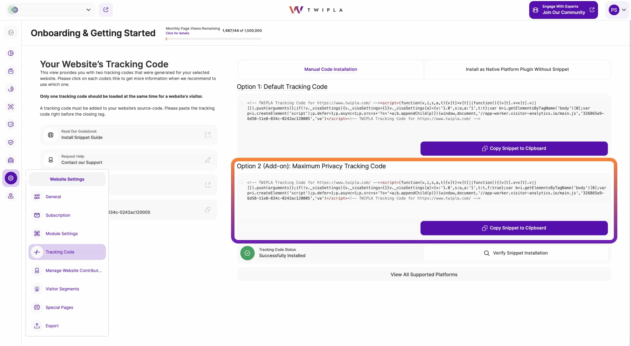Click the open icon on Install Snippet Guide
The height and width of the screenshot is (346, 631).
[x=208, y=135]
